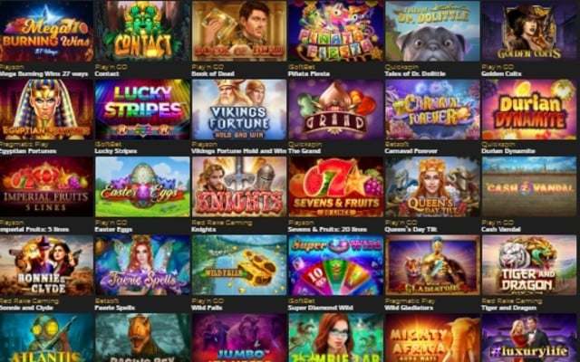
Task: Select the Durian Dynamite game image
Action: tap(529, 110)
